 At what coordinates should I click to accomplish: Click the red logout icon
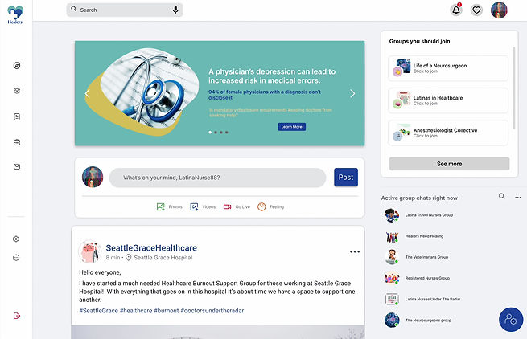(17, 316)
